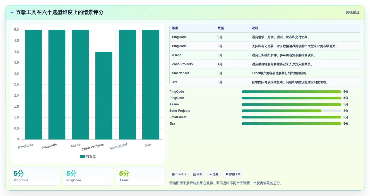370x196 pixels.
Task: Click Smartsheet name in the table
Action: coord(180,73)
